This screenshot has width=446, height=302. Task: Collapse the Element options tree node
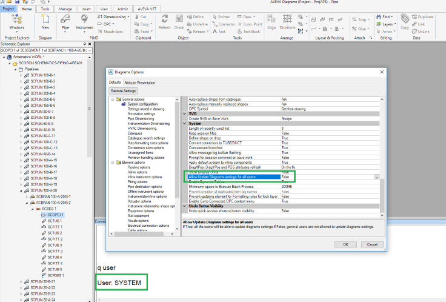(x=113, y=163)
